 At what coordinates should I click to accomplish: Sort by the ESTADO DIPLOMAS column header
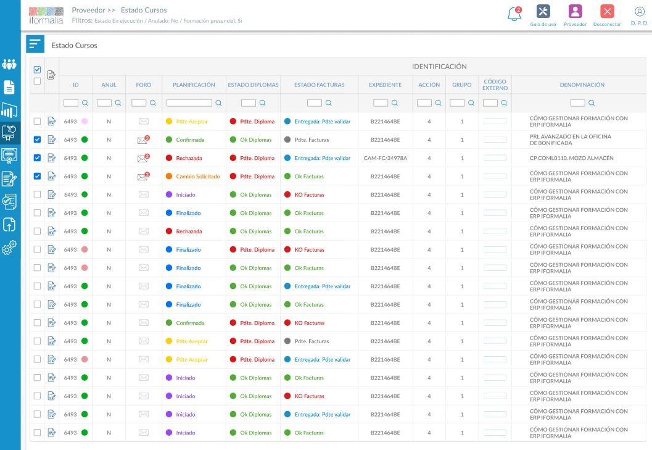pyautogui.click(x=254, y=85)
